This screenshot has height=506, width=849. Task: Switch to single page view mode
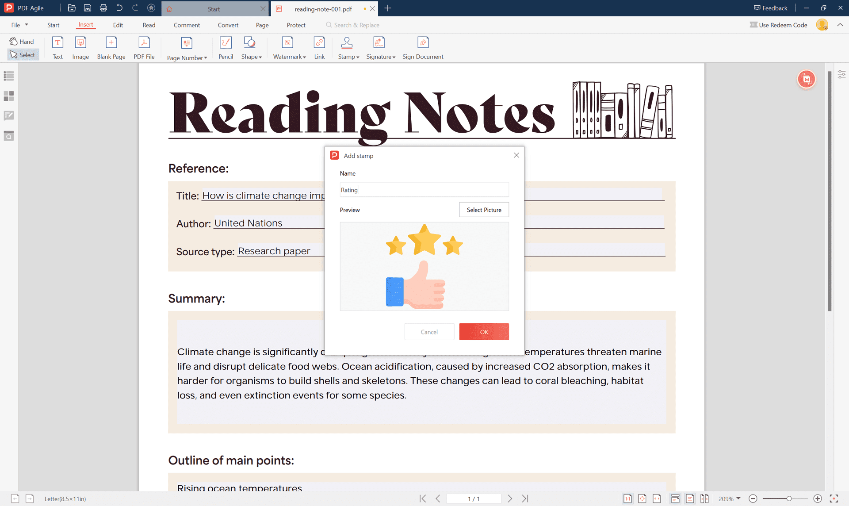coord(690,498)
